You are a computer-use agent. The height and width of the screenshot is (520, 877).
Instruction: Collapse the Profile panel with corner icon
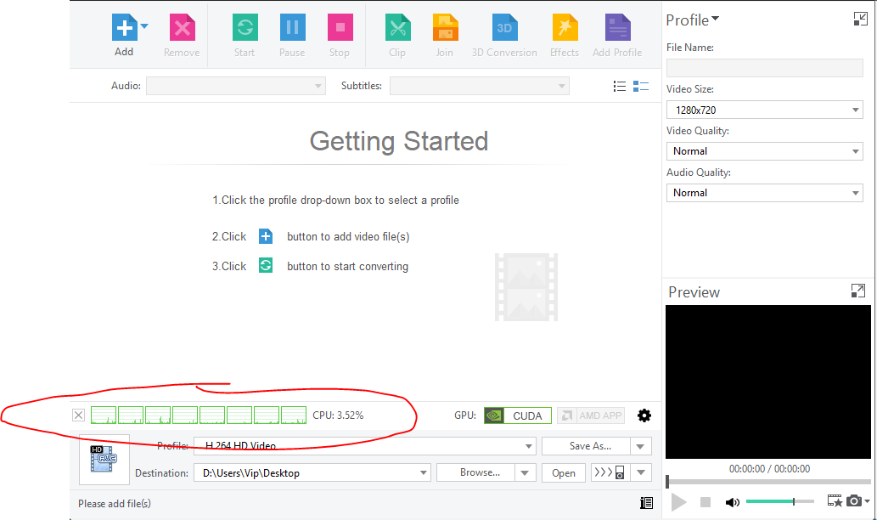(860, 19)
